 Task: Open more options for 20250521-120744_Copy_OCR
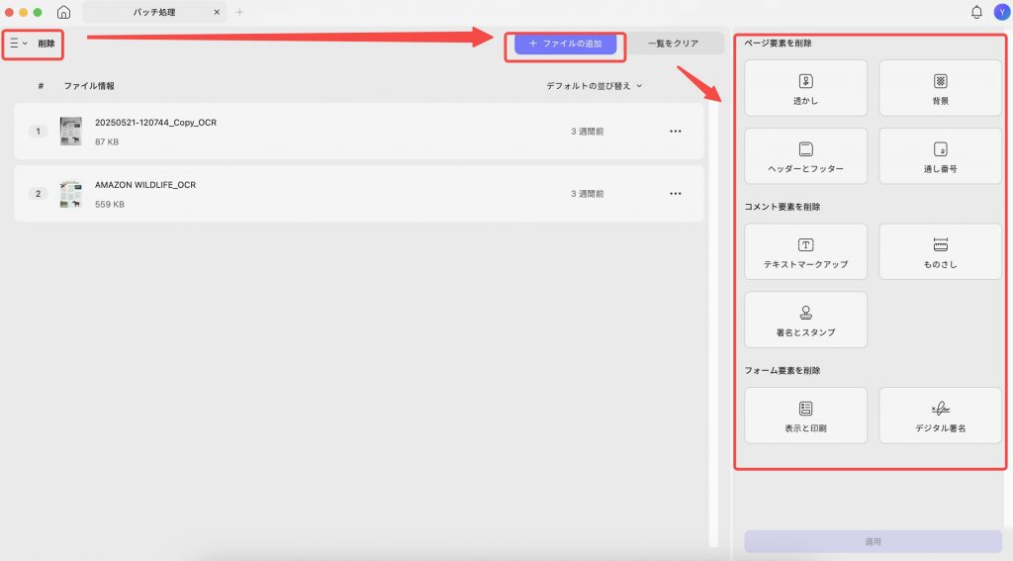pos(675,132)
